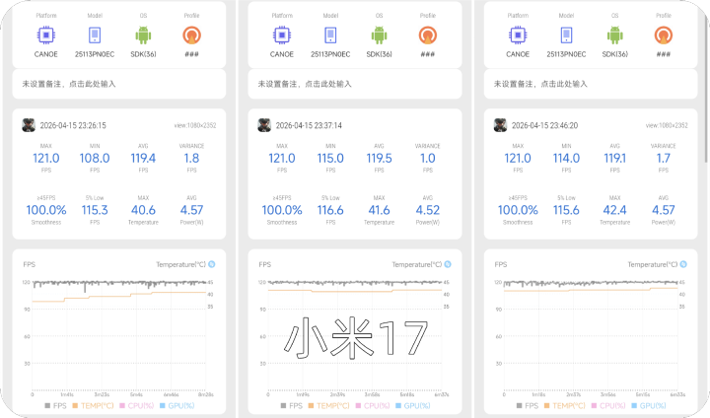Select the max temperature value 42.4

tap(615, 210)
